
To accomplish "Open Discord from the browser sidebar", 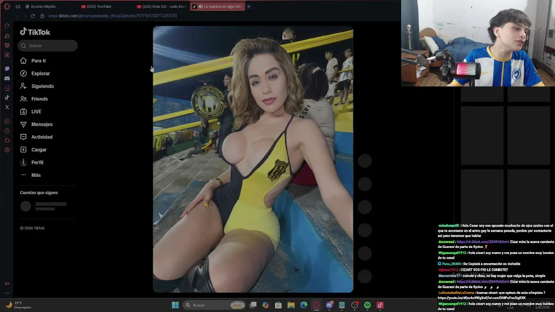I will (7, 78).
